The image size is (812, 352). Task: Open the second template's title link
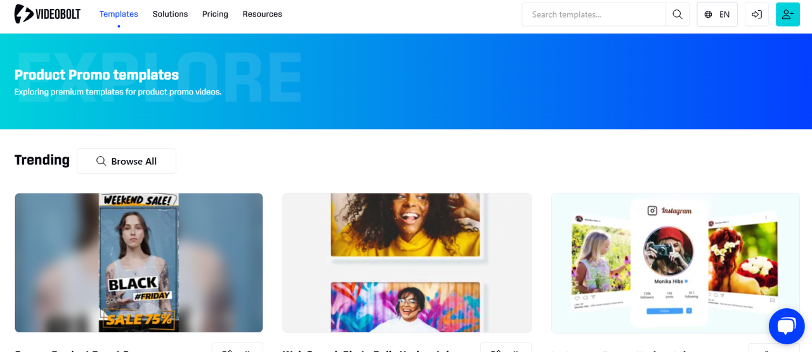coord(367,349)
